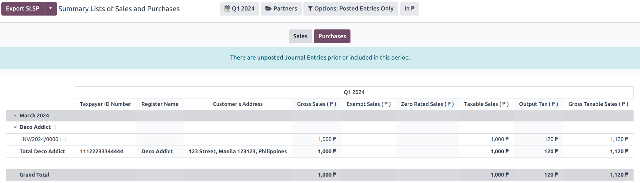
Task: Click the kebab icon next to Deco Addict
Action: pos(55,127)
